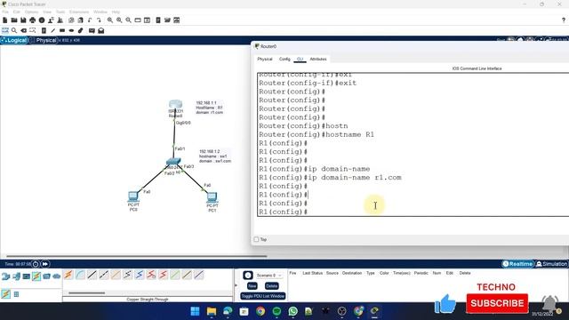Click the Add Simple PDU envelope icon
The image size is (569, 320).
point(92,30)
